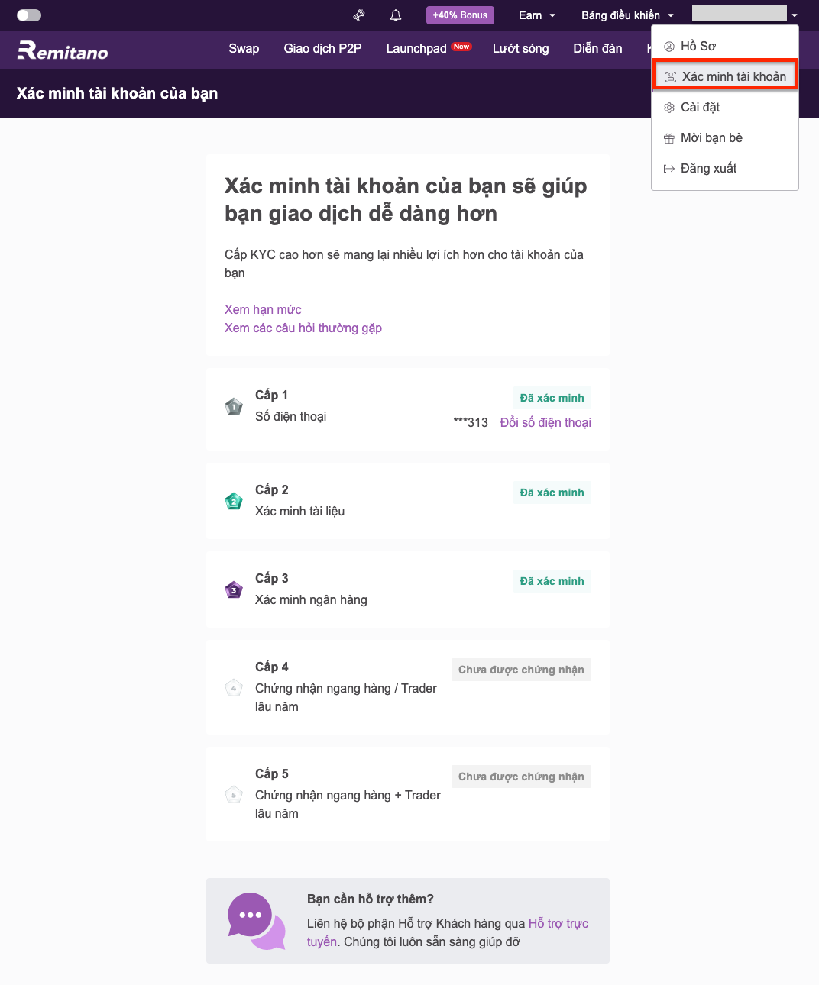Click the purple chat bubble support icon
This screenshot has height=985, width=819.
coord(257,921)
